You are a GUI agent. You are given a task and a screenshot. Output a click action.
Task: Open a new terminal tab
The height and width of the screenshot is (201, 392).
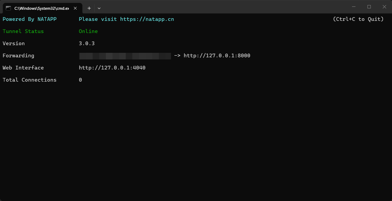[x=89, y=8]
